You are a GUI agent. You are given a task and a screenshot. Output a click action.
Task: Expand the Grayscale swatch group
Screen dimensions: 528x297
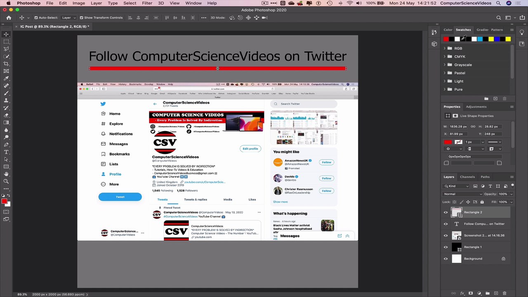445,65
